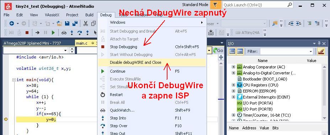
Task: Open the I/O Filter dropdown
Action: 311,51
